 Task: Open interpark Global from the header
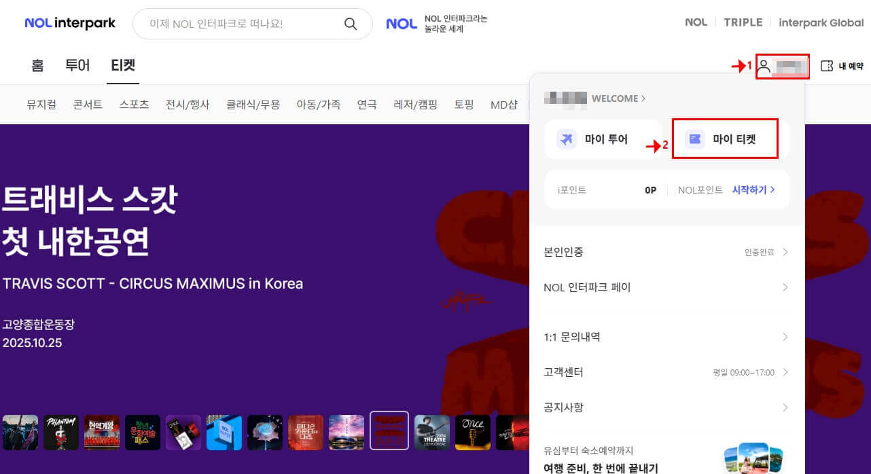coord(821,22)
